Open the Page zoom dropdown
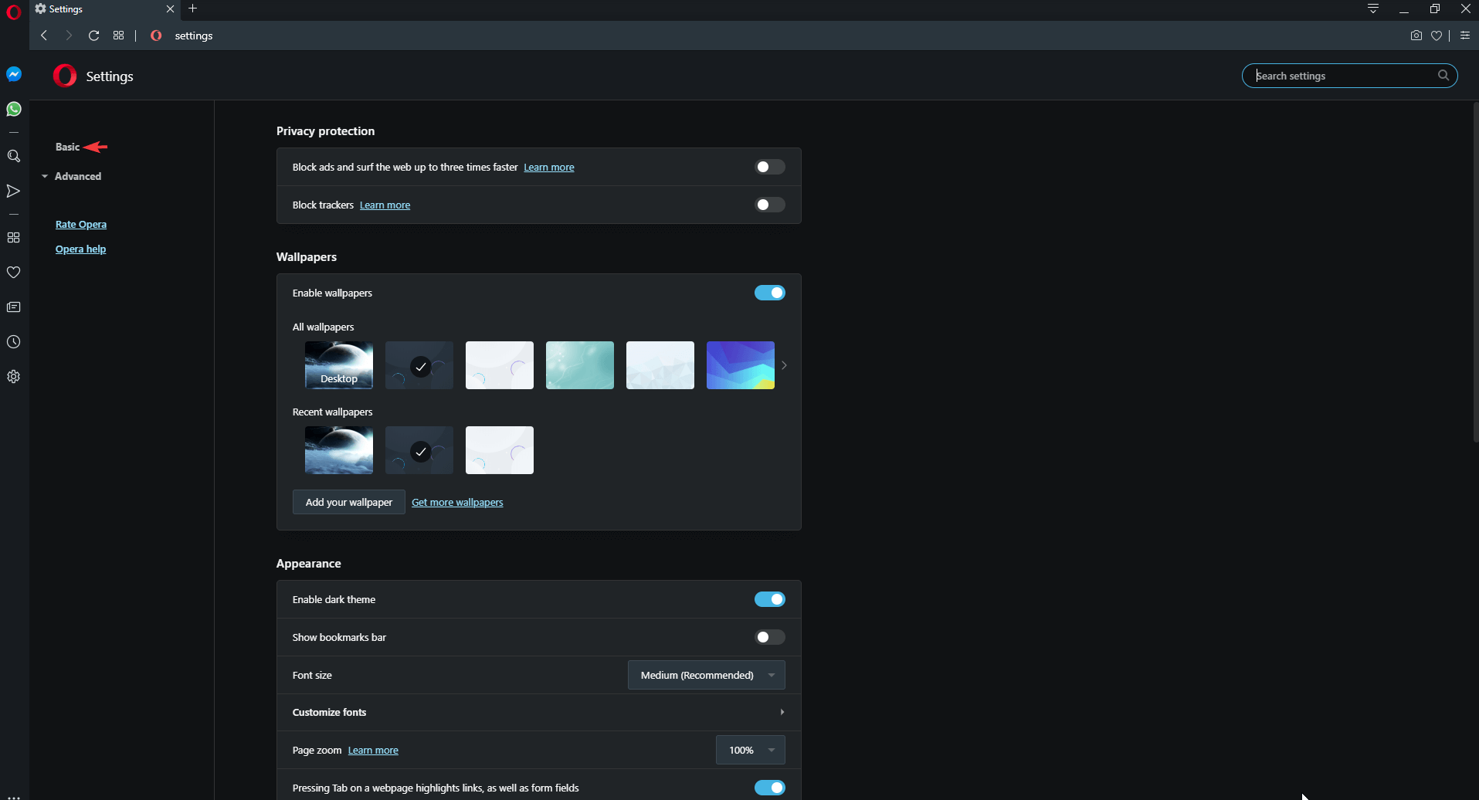 click(x=749, y=749)
